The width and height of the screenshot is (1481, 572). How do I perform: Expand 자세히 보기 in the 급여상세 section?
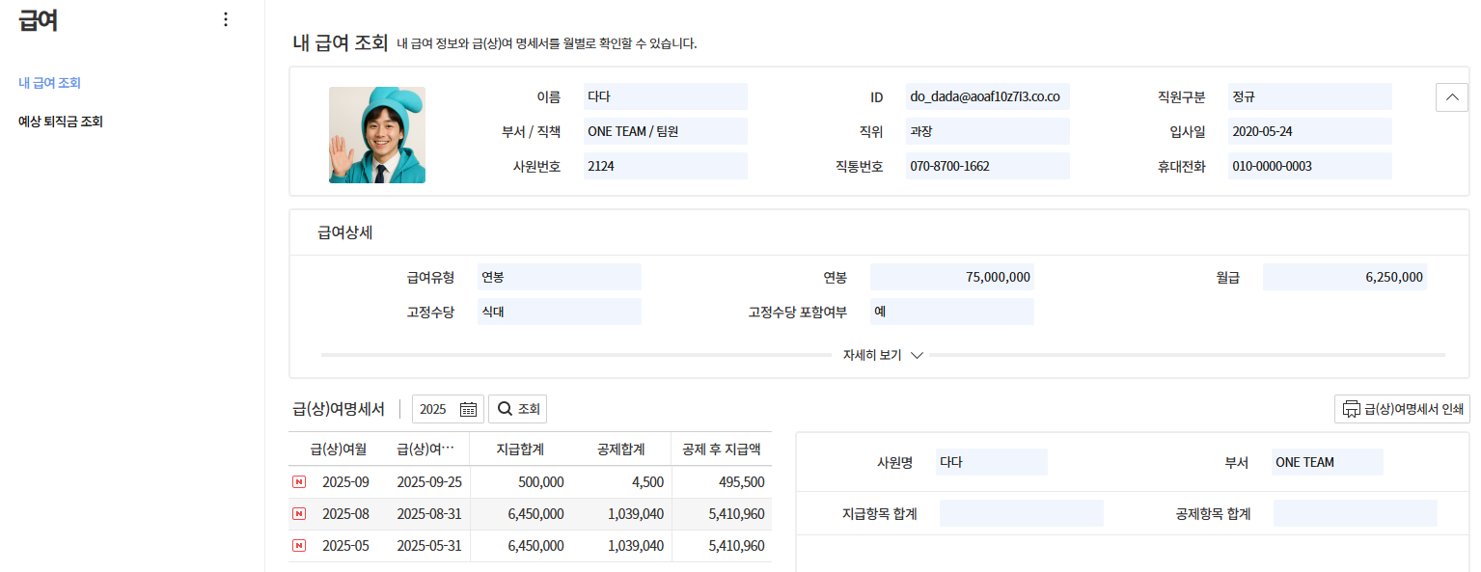tap(879, 354)
